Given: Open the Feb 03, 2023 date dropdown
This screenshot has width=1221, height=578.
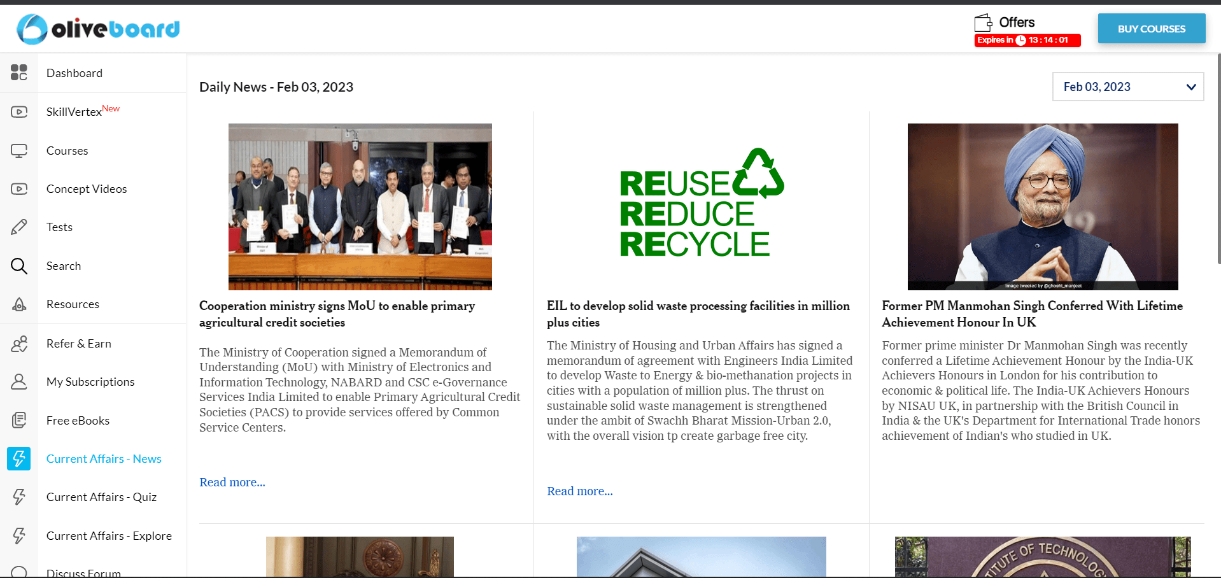Looking at the screenshot, I should pyautogui.click(x=1128, y=87).
